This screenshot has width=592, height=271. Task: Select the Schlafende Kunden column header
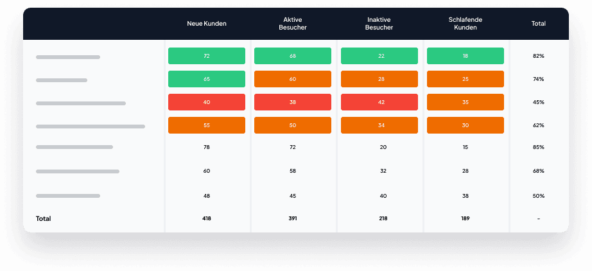pos(465,24)
